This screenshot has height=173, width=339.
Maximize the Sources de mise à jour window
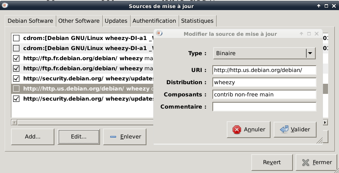(x=326, y=6)
